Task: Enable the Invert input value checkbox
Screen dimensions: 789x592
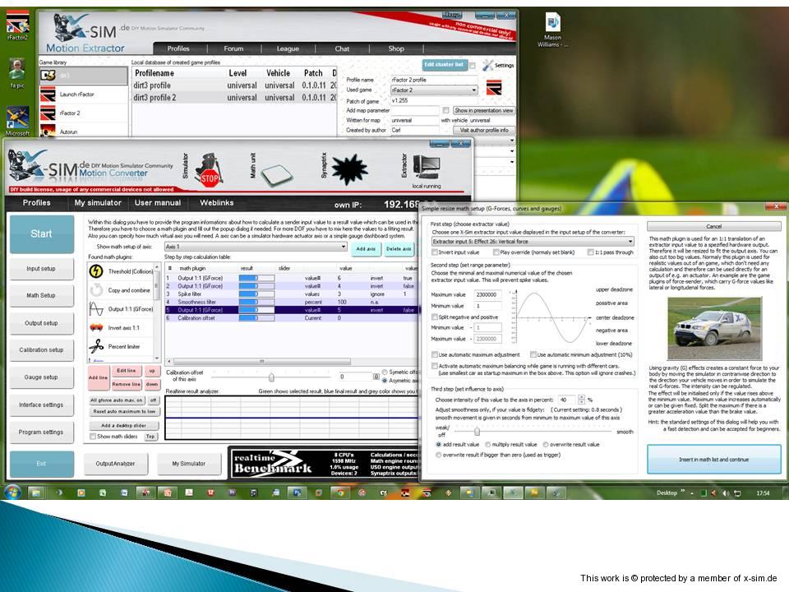Action: pyautogui.click(x=435, y=252)
